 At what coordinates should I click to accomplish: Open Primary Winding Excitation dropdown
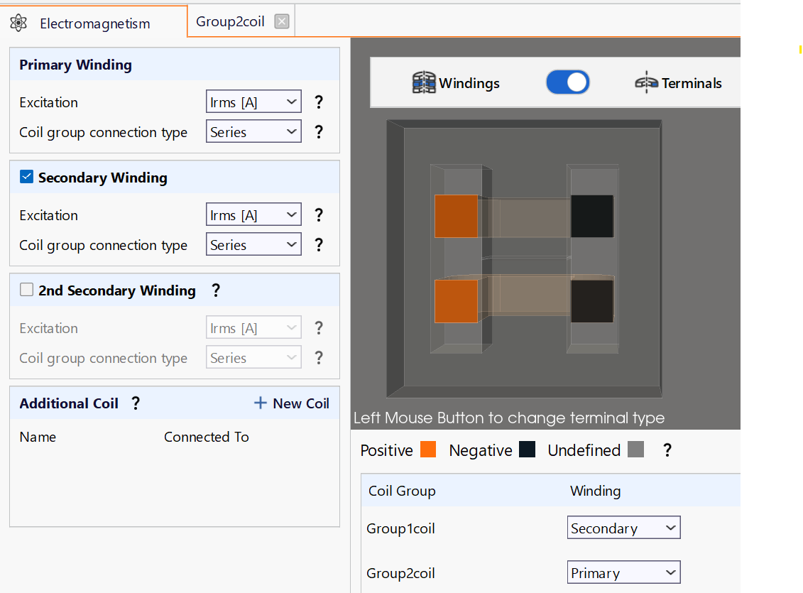253,102
